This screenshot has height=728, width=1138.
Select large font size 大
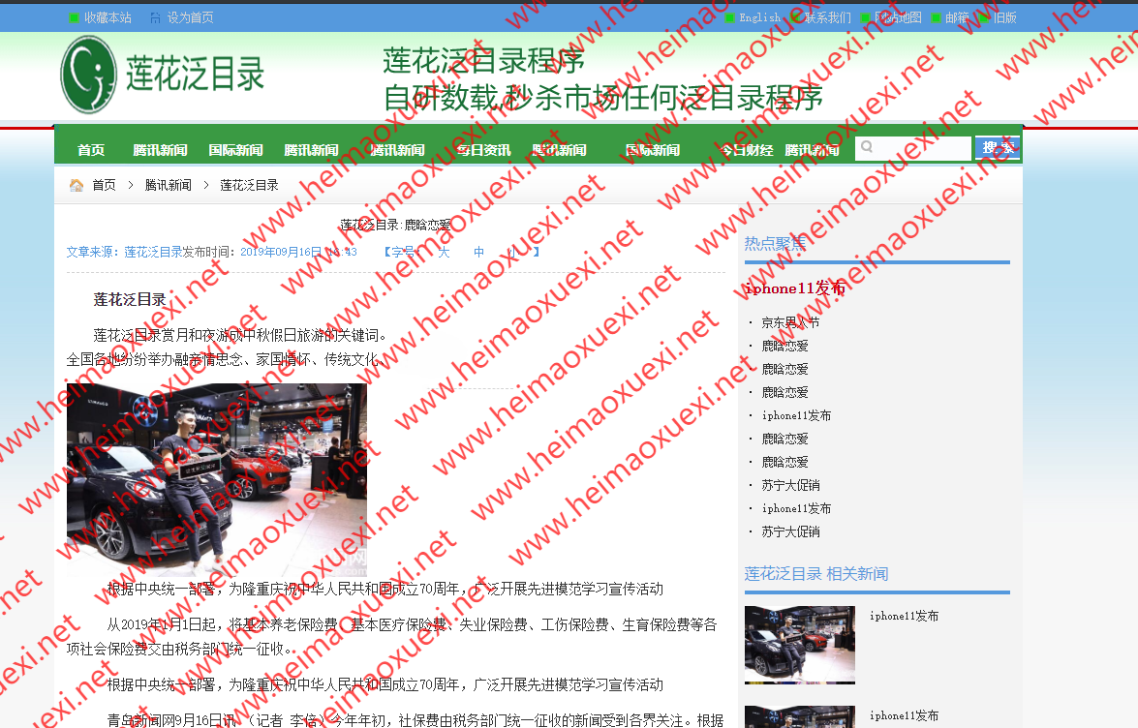tap(444, 250)
